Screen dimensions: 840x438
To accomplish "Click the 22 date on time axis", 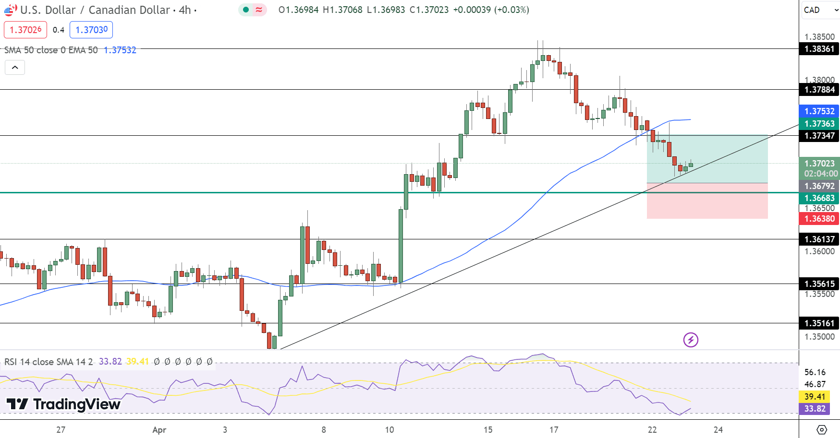I will coord(652,430).
